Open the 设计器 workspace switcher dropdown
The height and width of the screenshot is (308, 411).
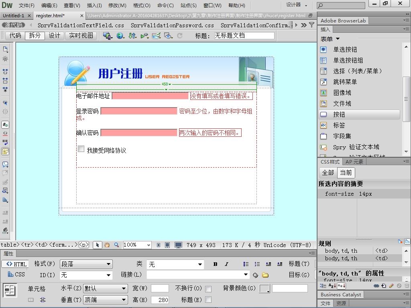click(296, 5)
